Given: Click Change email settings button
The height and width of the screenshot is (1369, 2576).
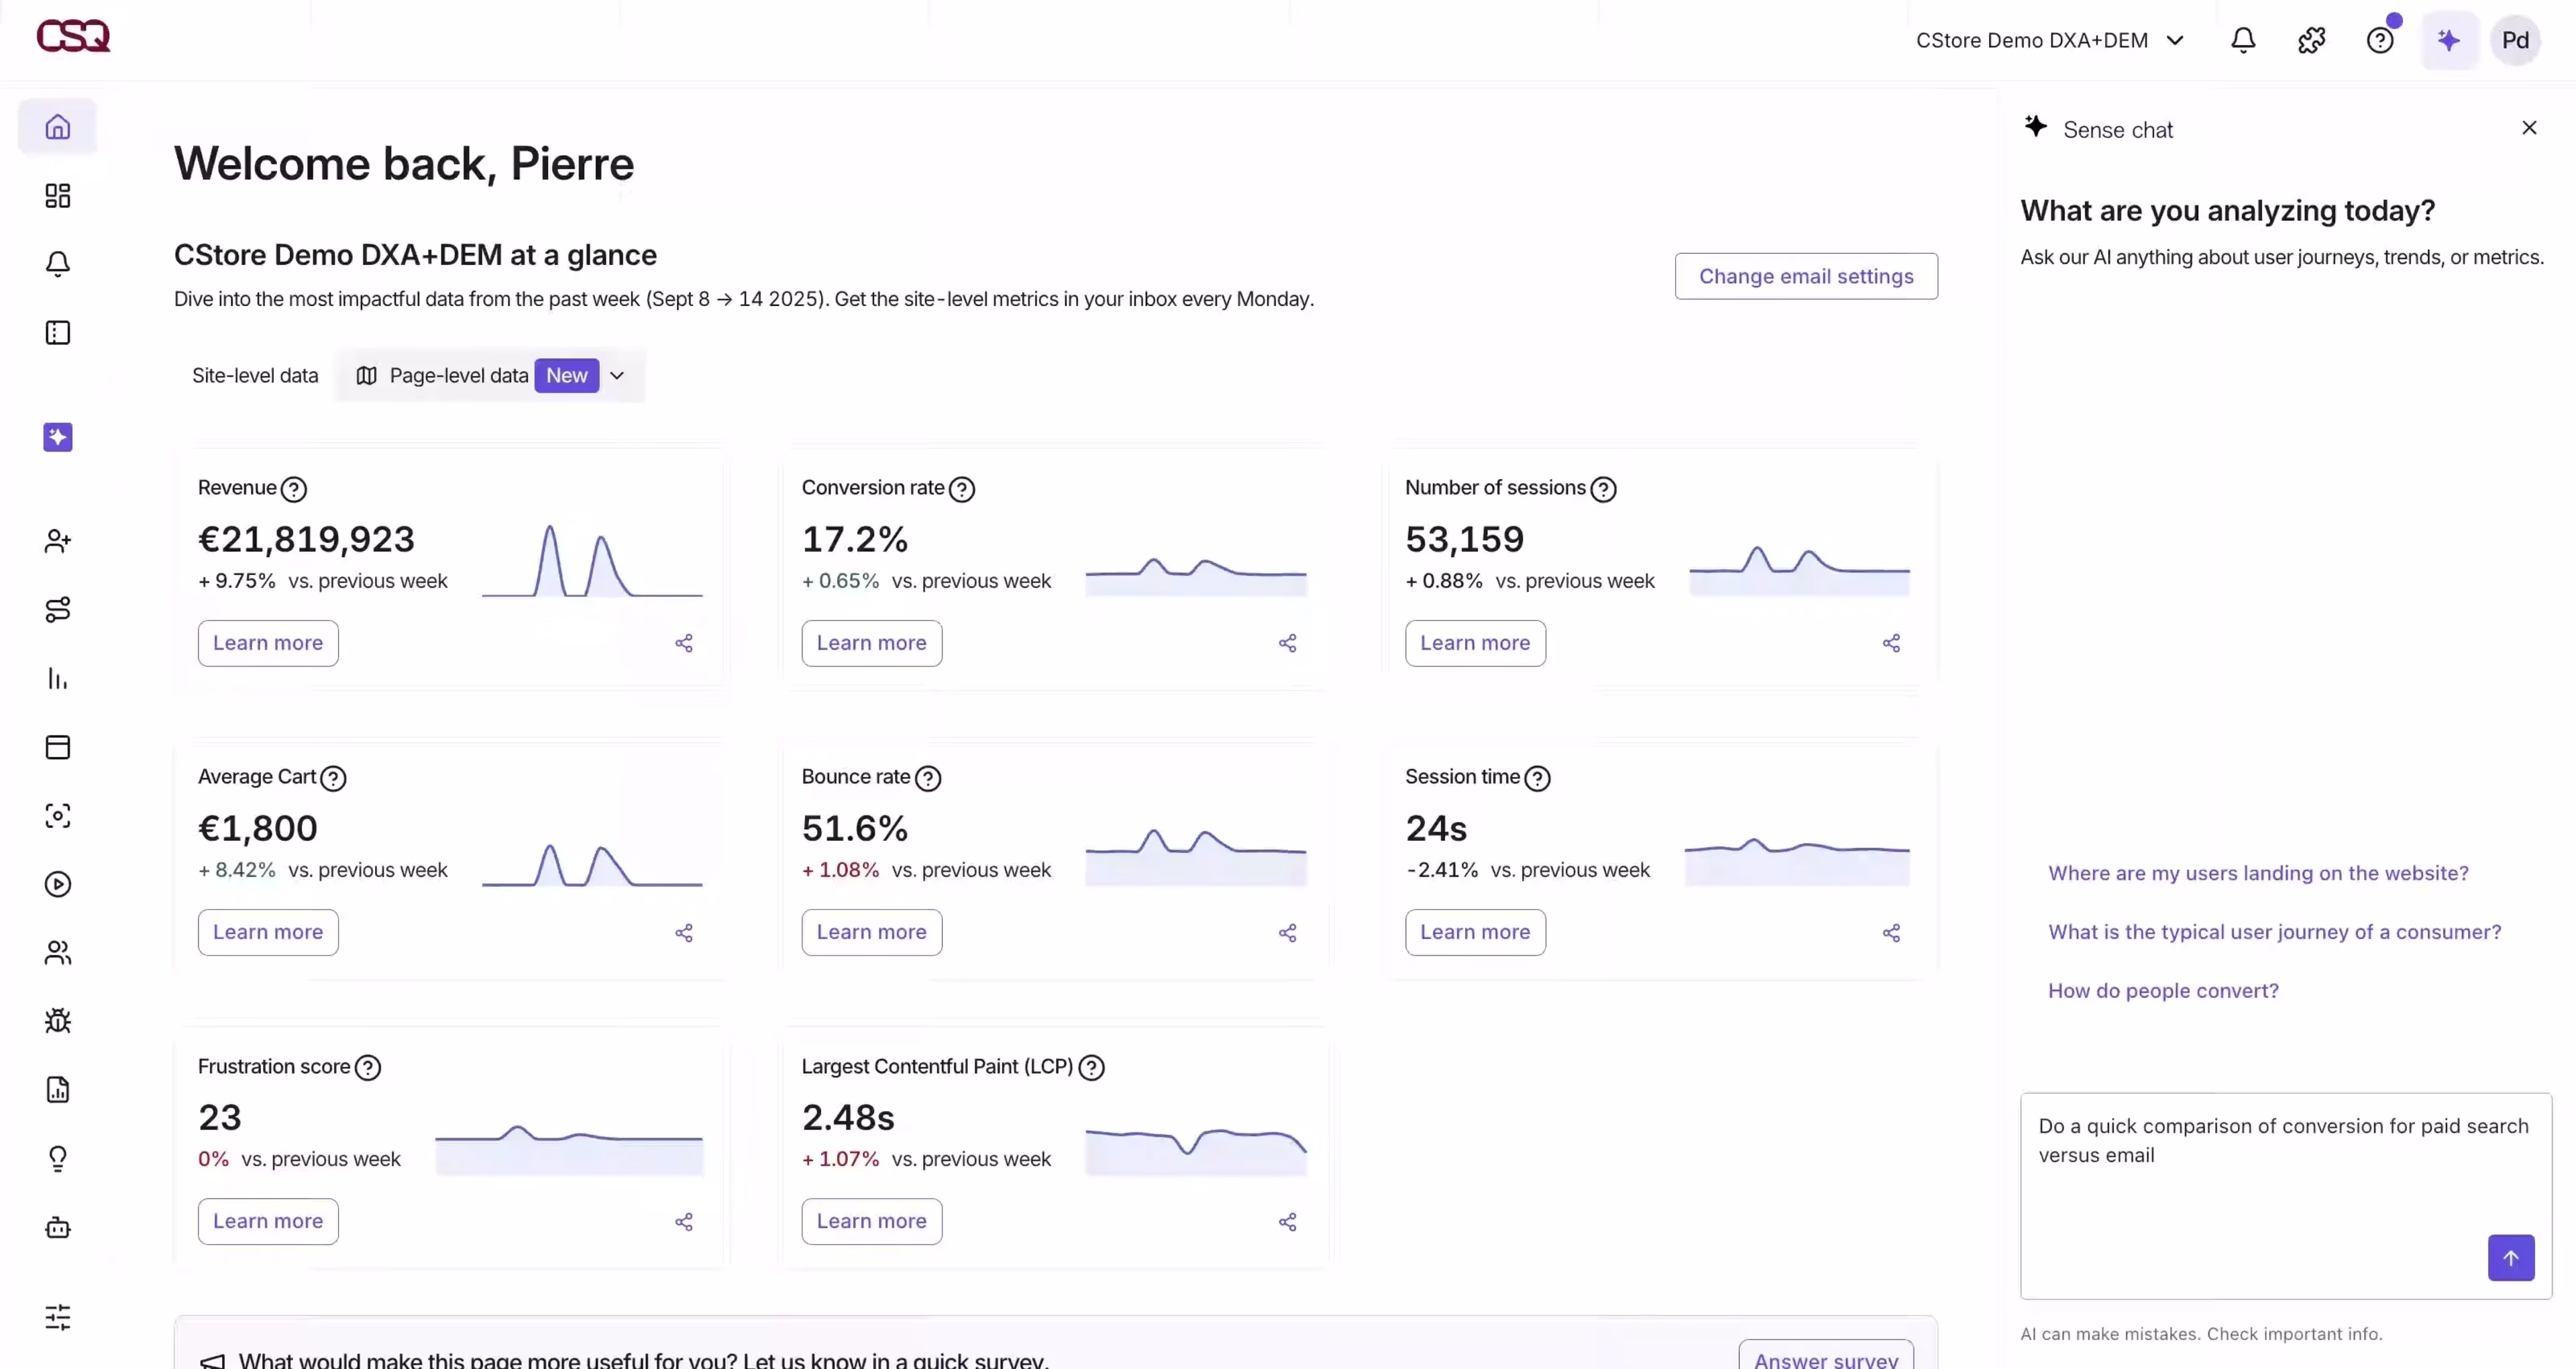Looking at the screenshot, I should coord(1805,276).
